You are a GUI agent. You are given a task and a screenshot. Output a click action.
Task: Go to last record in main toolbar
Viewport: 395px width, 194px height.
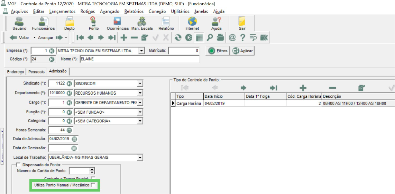coord(112,38)
